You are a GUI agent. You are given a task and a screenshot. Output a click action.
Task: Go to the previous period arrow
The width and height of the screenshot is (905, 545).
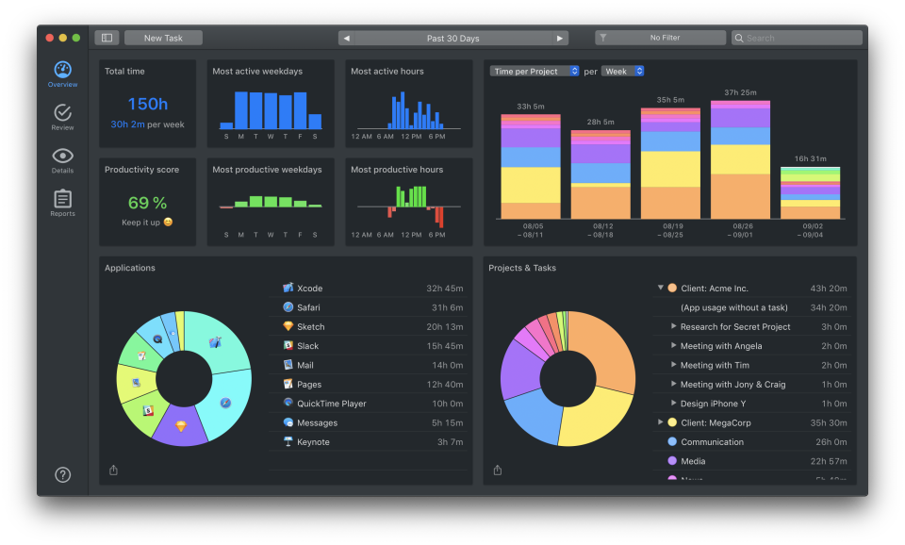tap(347, 38)
